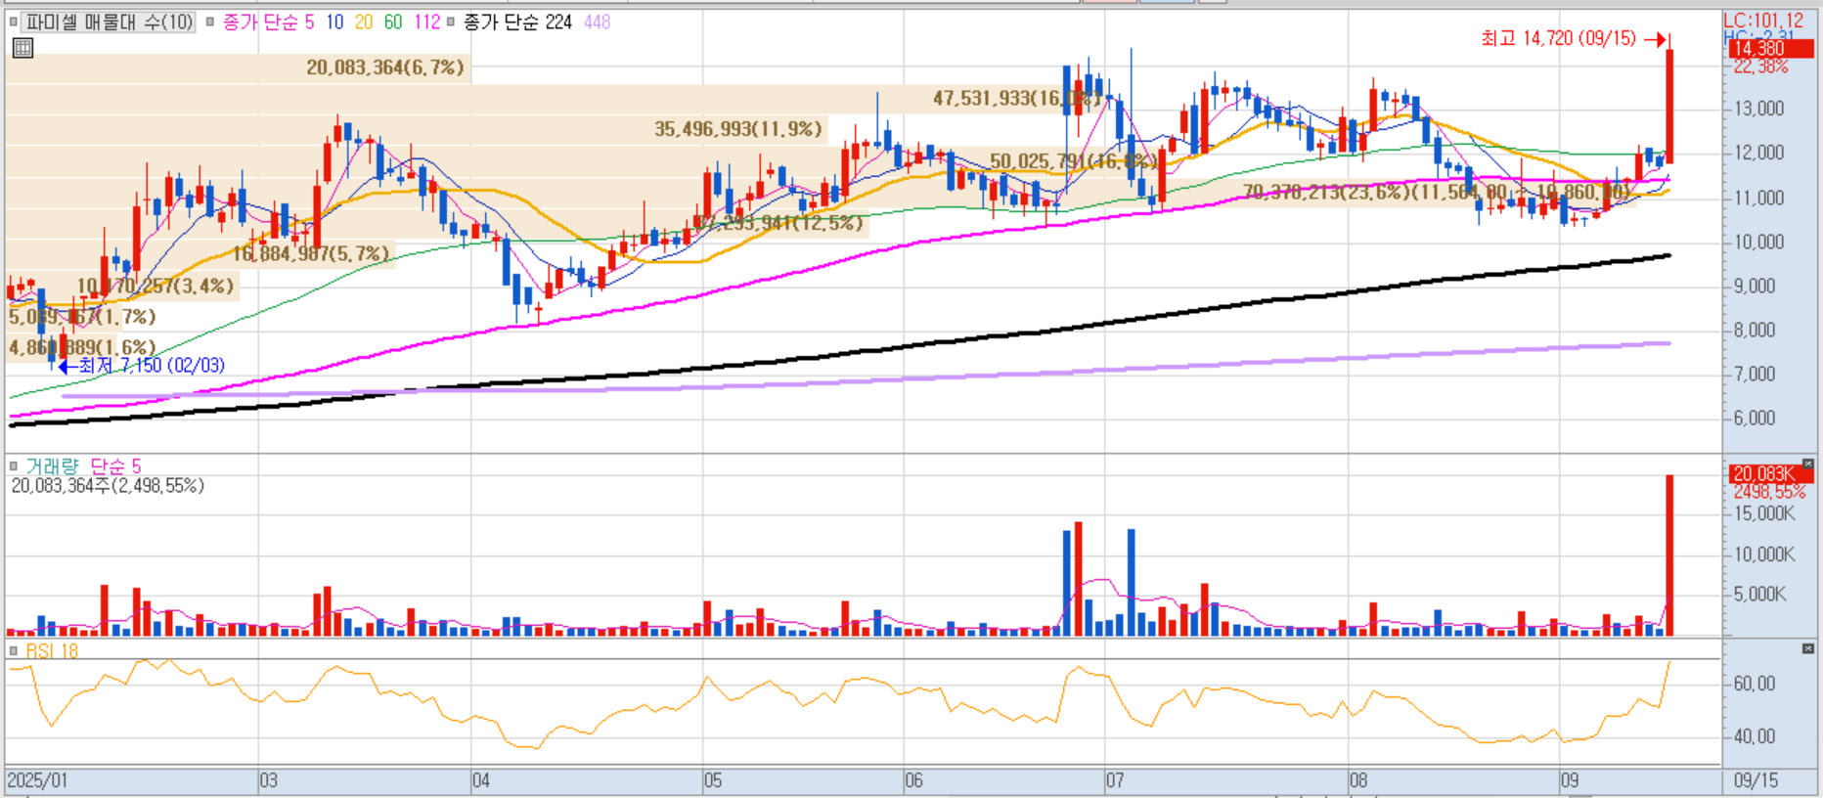Click the 거래량 volume indicator label
The width and height of the screenshot is (1823, 798).
coord(52,466)
